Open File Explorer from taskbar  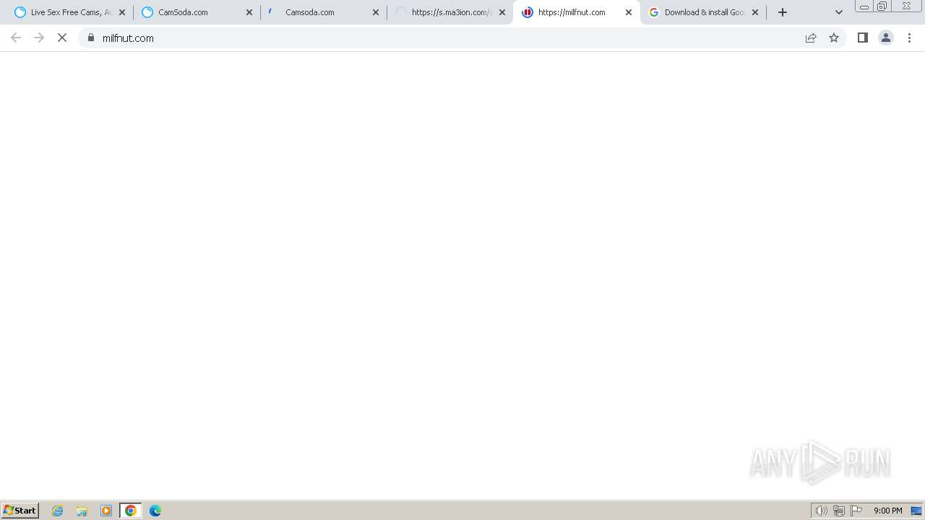coord(82,511)
